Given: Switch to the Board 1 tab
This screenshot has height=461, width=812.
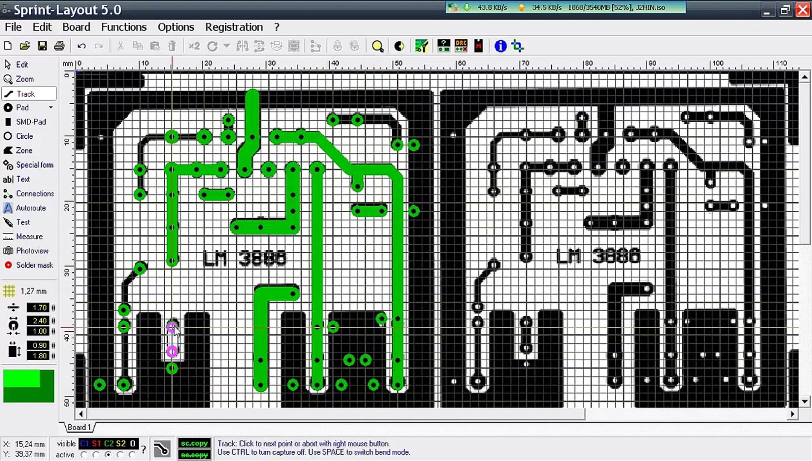Looking at the screenshot, I should (x=79, y=427).
